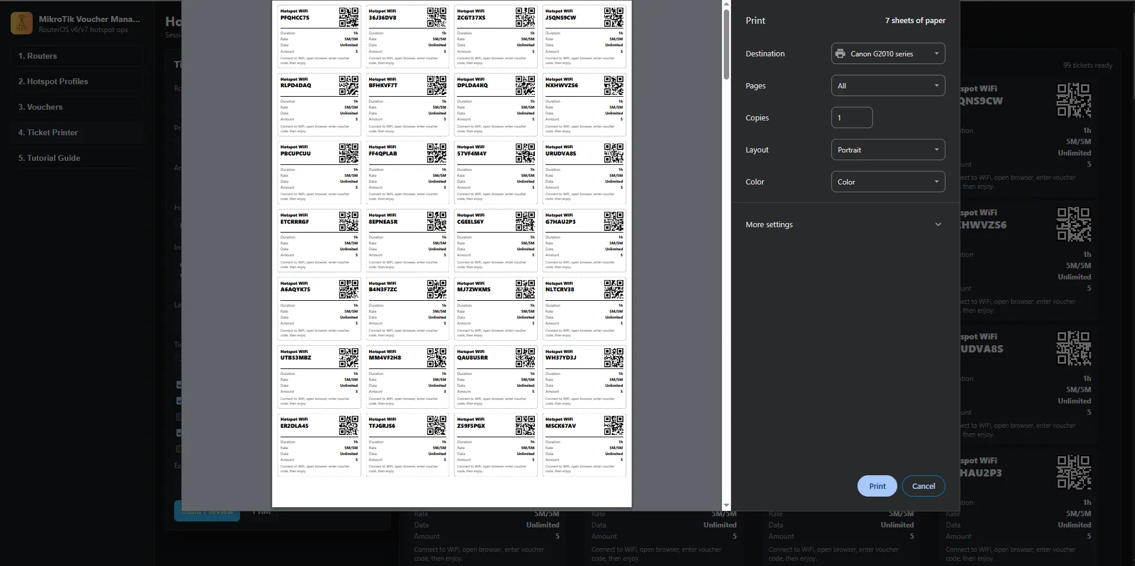Click QR code of ticket QAU8U5RR in preview
The height and width of the screenshot is (566, 1135).
click(x=525, y=358)
